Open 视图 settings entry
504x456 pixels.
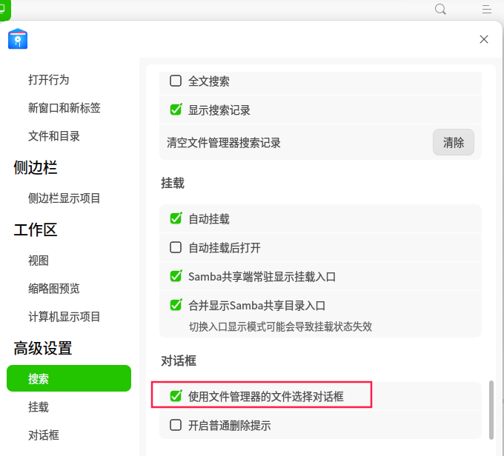[39, 261]
